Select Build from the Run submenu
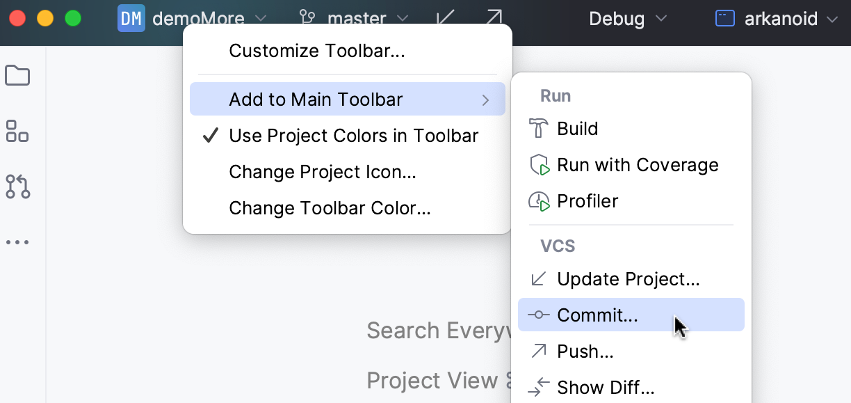This screenshot has height=403, width=851. (577, 128)
